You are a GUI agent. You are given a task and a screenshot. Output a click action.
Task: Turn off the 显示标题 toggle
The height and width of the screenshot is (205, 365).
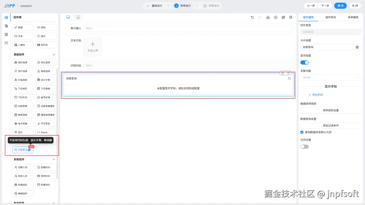point(305,62)
